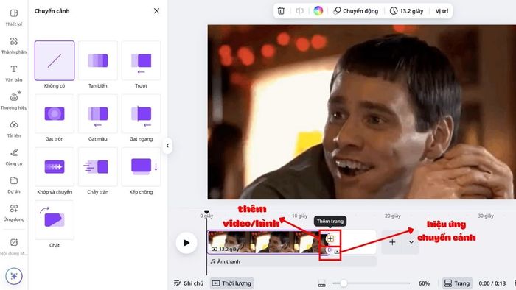Viewport: 516px width, 290px height.
Task: Click the timeline playhead marker
Action: pyautogui.click(x=206, y=212)
